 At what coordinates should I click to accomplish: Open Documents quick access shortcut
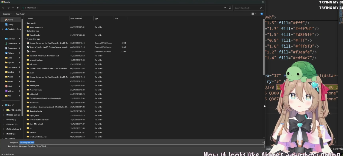(12, 48)
